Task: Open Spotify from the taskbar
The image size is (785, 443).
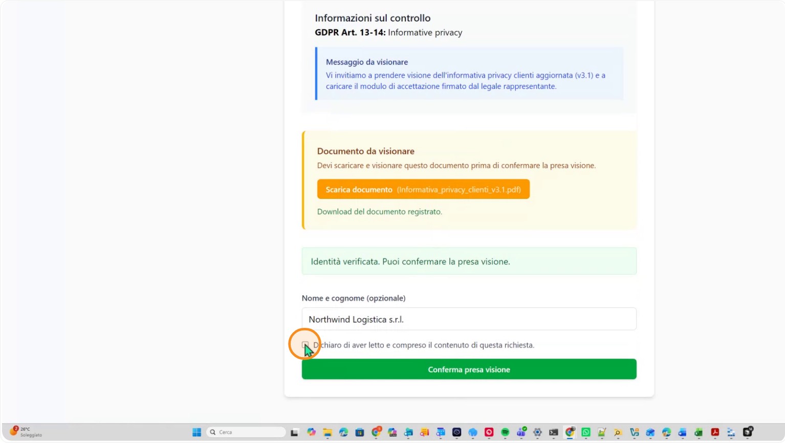Action: coord(505,432)
